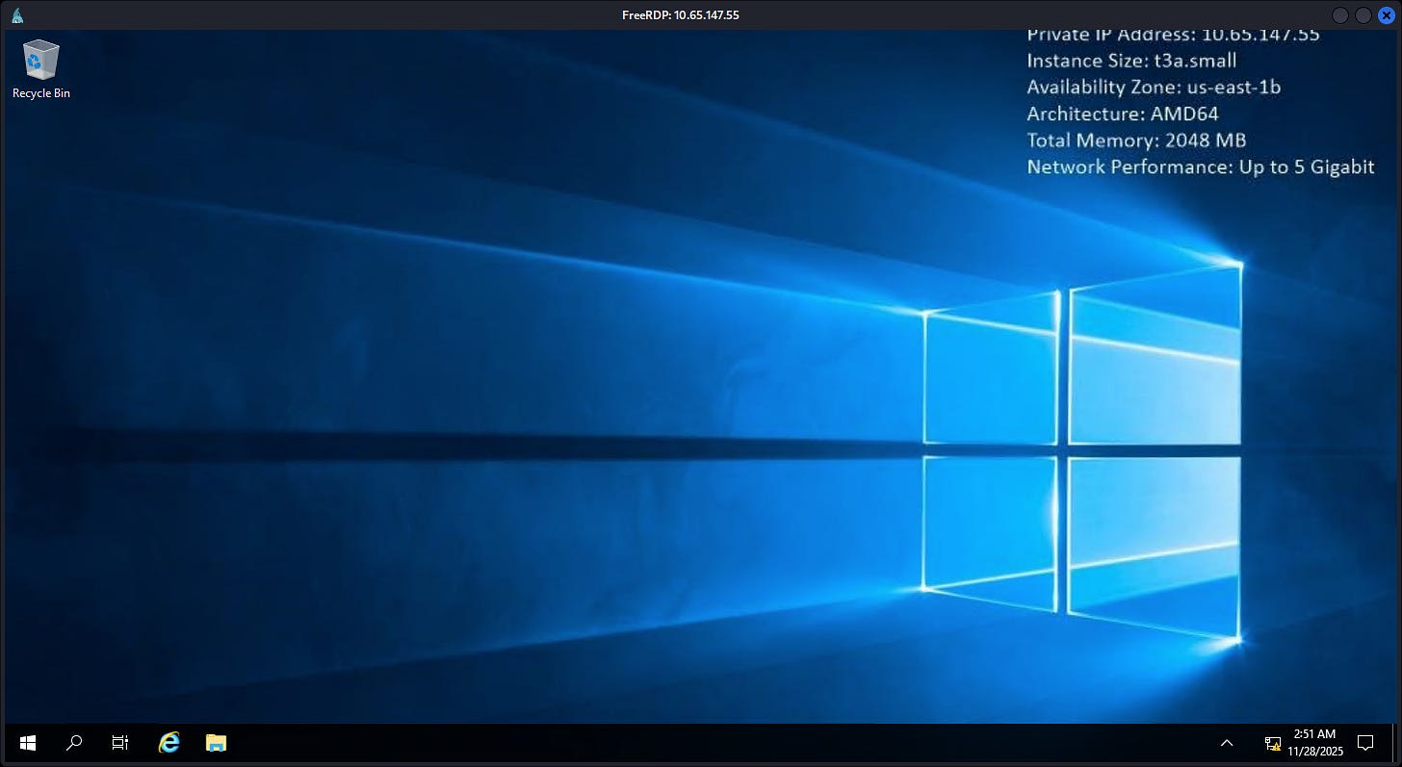Close the FreeRDP session window
The height and width of the screenshot is (767, 1402).
tap(1386, 15)
